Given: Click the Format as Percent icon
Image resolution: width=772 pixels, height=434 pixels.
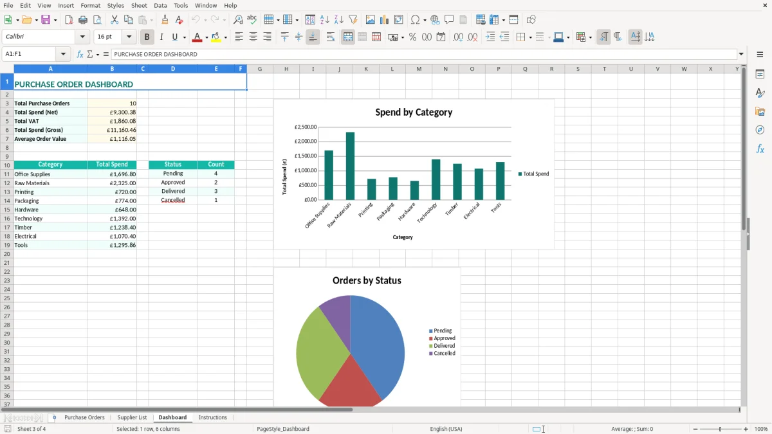Looking at the screenshot, I should [412, 37].
